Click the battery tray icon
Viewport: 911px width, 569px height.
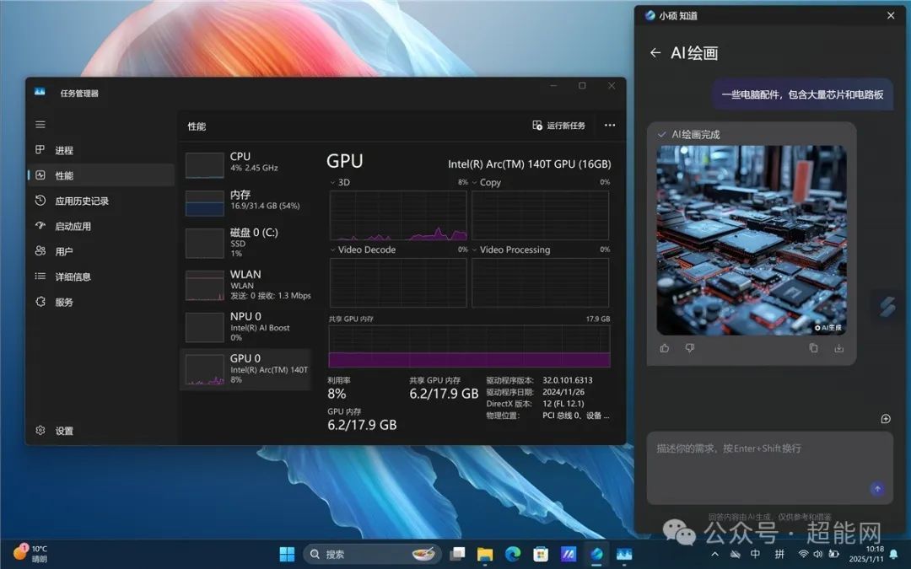833,554
